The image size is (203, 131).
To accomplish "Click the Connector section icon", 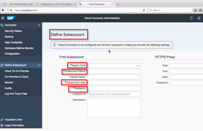I will [2, 25].
